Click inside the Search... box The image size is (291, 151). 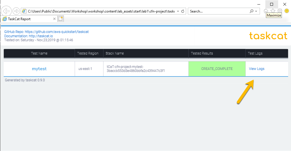click(x=219, y=11)
